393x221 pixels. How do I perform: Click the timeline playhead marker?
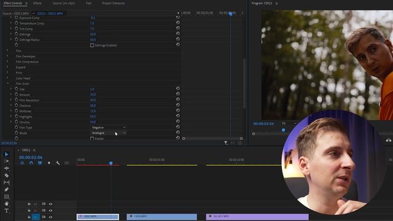point(111,163)
